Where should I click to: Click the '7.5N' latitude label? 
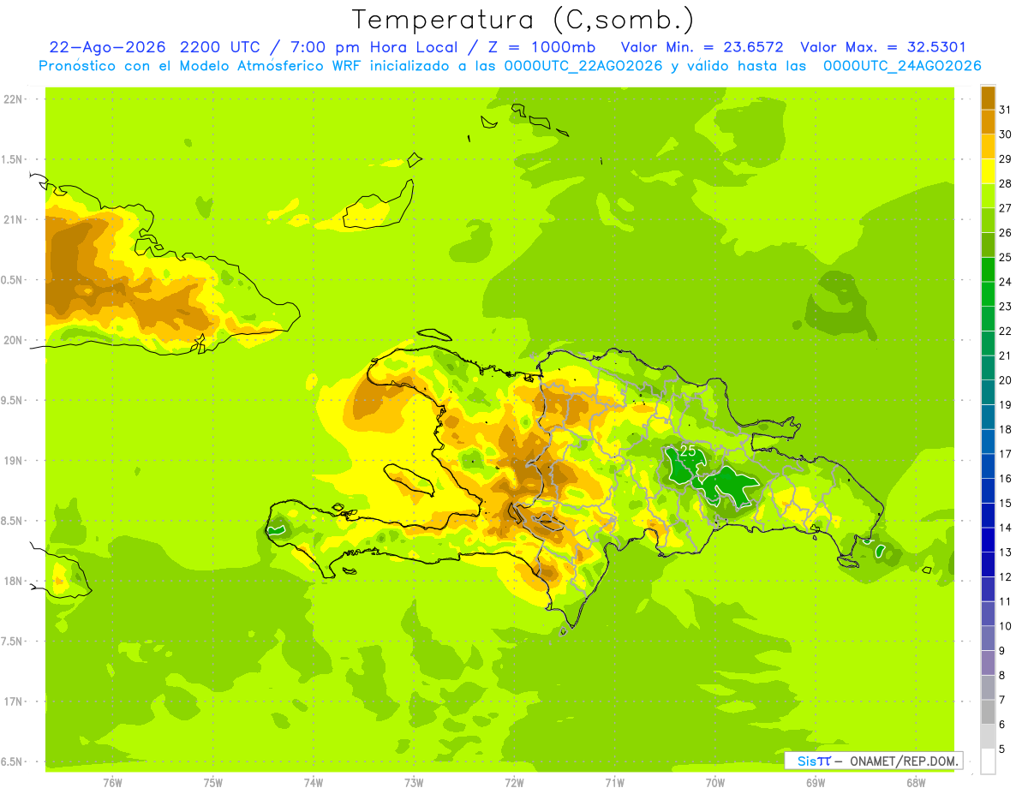tap(13, 641)
